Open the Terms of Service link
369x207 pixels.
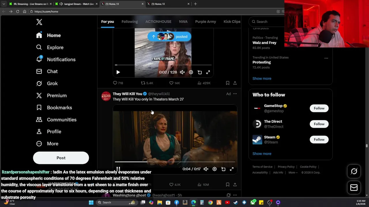262,167
